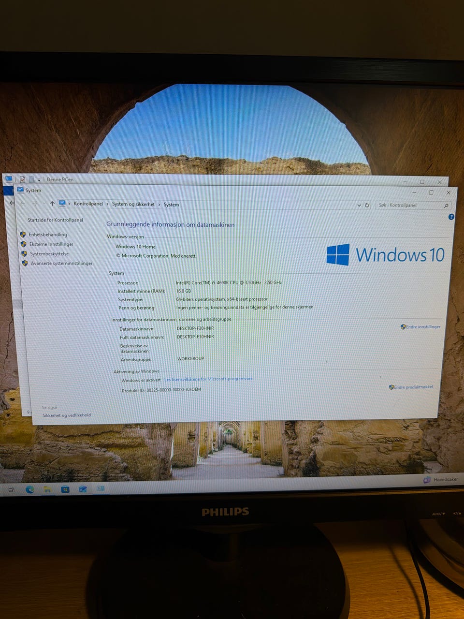Click the System og sikkerhet breadcrumb
This screenshot has height=619, width=464.
coord(133,204)
